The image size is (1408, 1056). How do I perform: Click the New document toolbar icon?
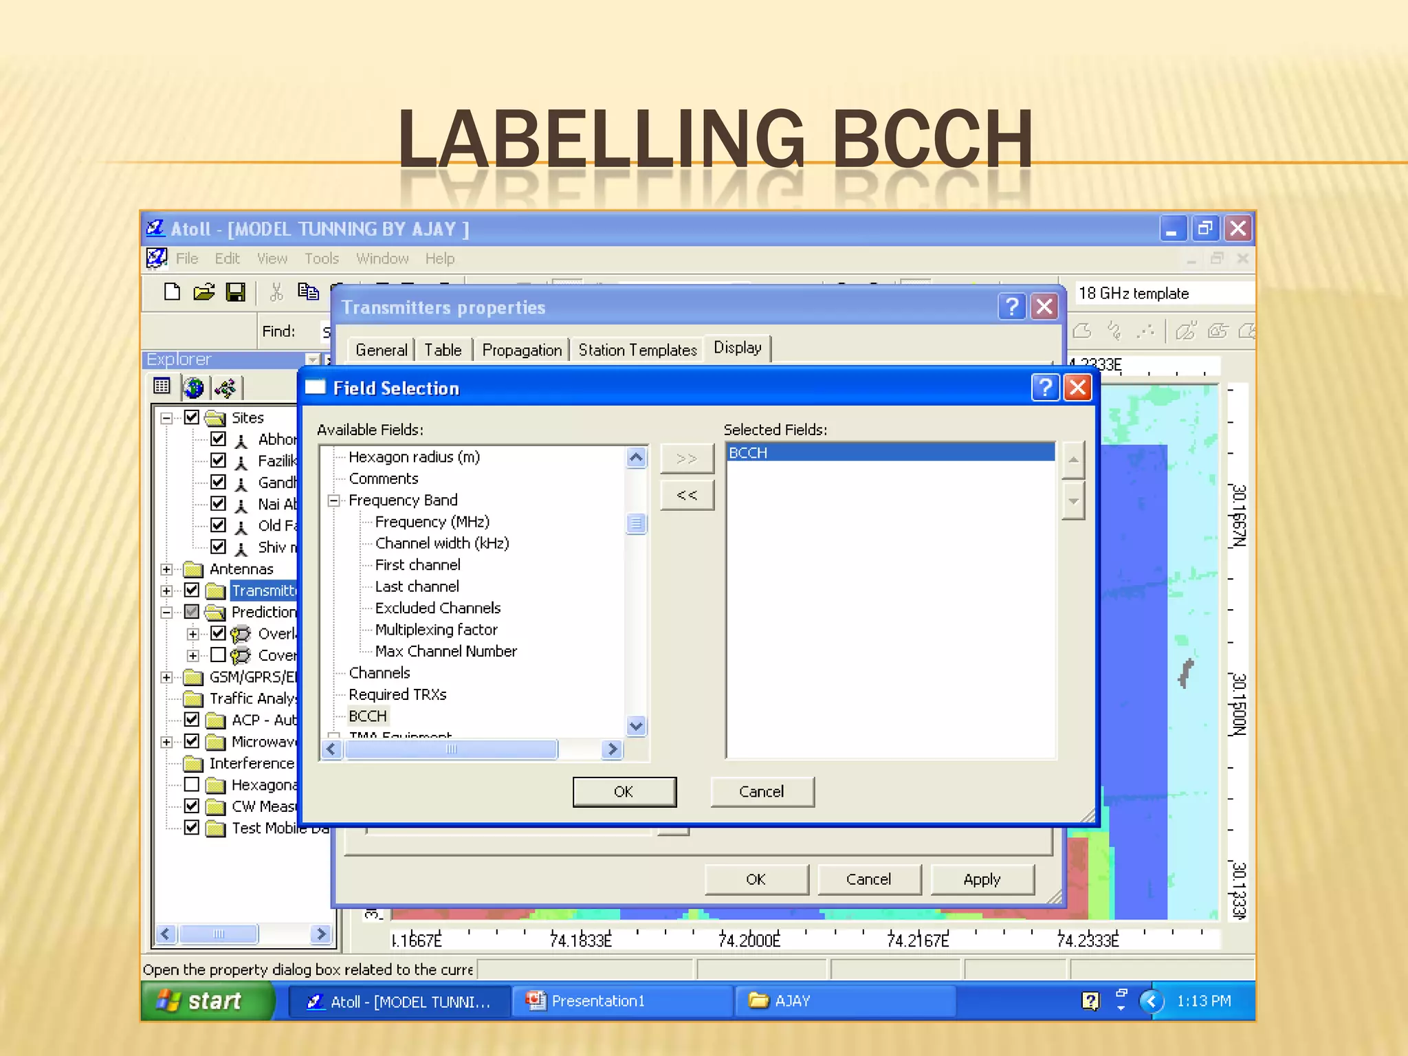tap(172, 292)
